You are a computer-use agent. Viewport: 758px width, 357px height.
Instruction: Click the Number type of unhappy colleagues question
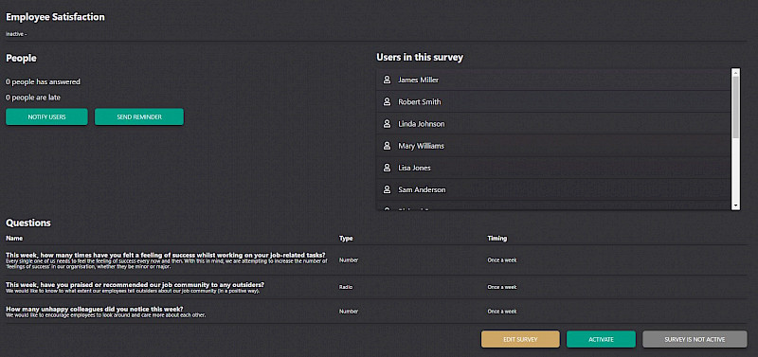coord(349,312)
